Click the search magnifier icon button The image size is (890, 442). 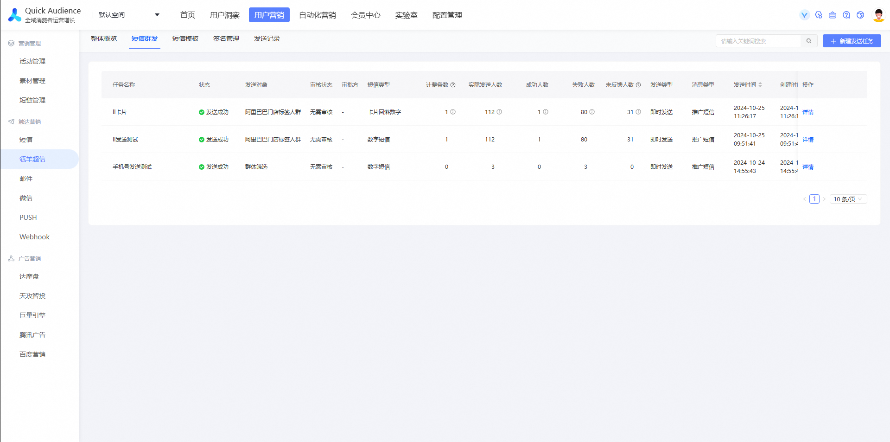809,41
